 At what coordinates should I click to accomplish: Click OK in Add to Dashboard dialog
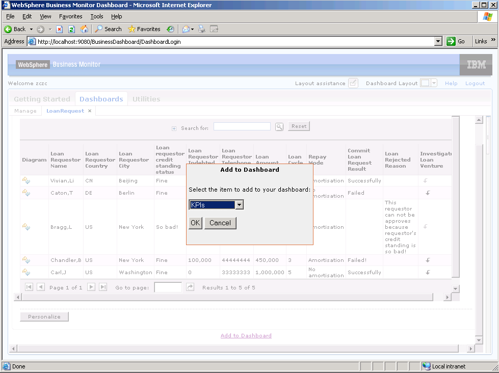195,223
